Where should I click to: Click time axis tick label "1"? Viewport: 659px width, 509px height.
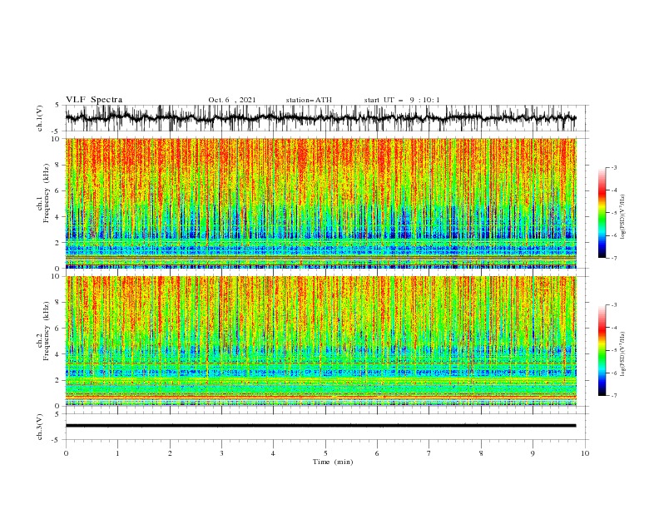tap(117, 453)
